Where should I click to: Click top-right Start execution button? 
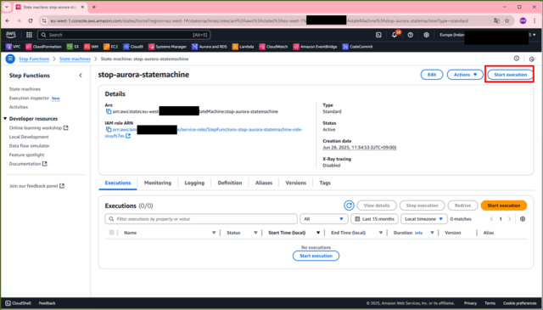pos(511,75)
